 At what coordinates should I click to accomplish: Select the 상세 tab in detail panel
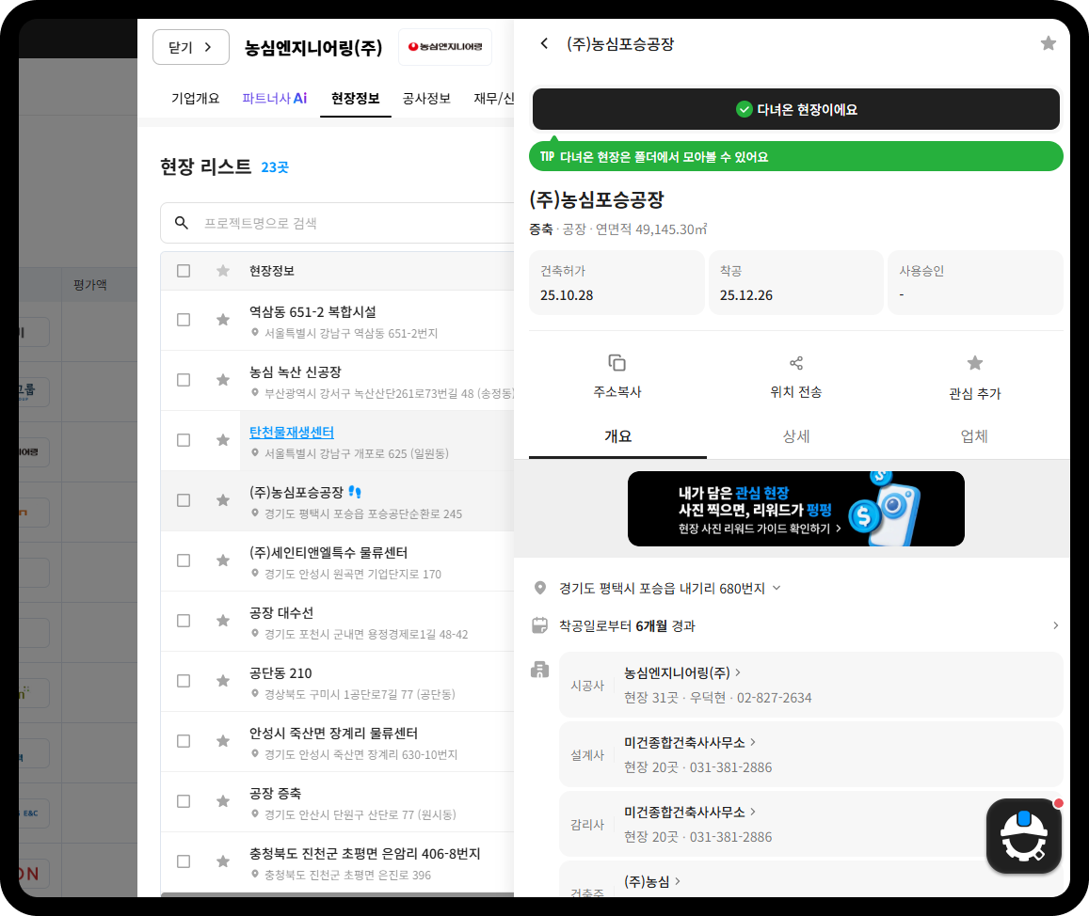coord(796,436)
